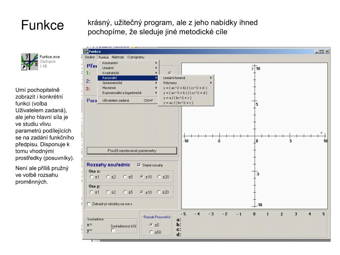Image resolution: width=340 pixels, height=255 pixels.
Task: Set Osa x range to ±1
Action: click(x=92, y=177)
